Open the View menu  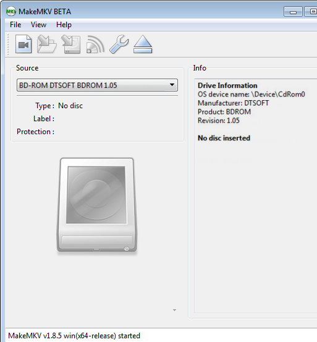point(38,25)
